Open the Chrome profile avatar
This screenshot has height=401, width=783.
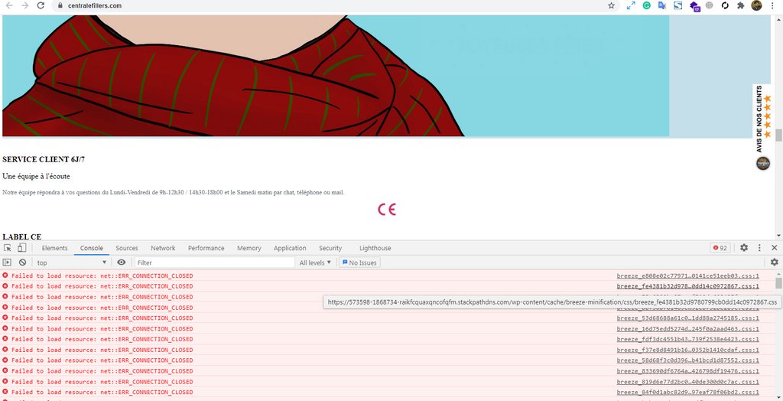point(756,5)
